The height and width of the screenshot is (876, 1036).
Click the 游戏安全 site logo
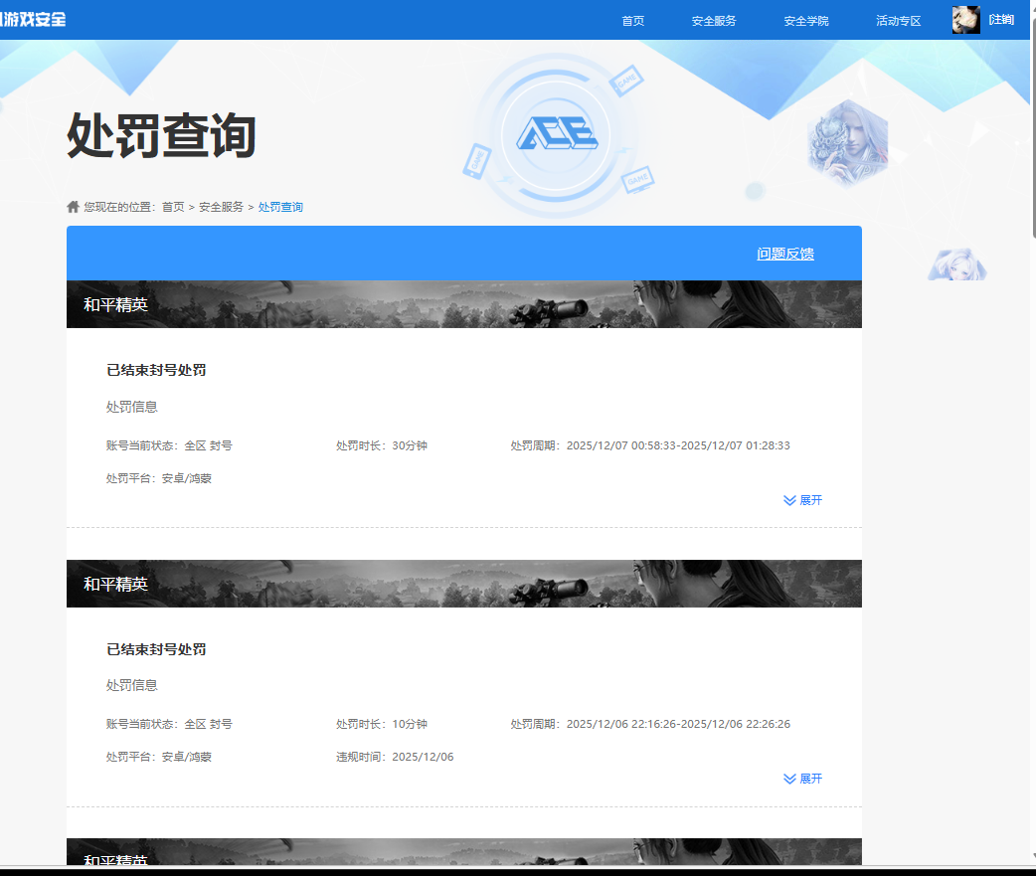pyautogui.click(x=34, y=18)
